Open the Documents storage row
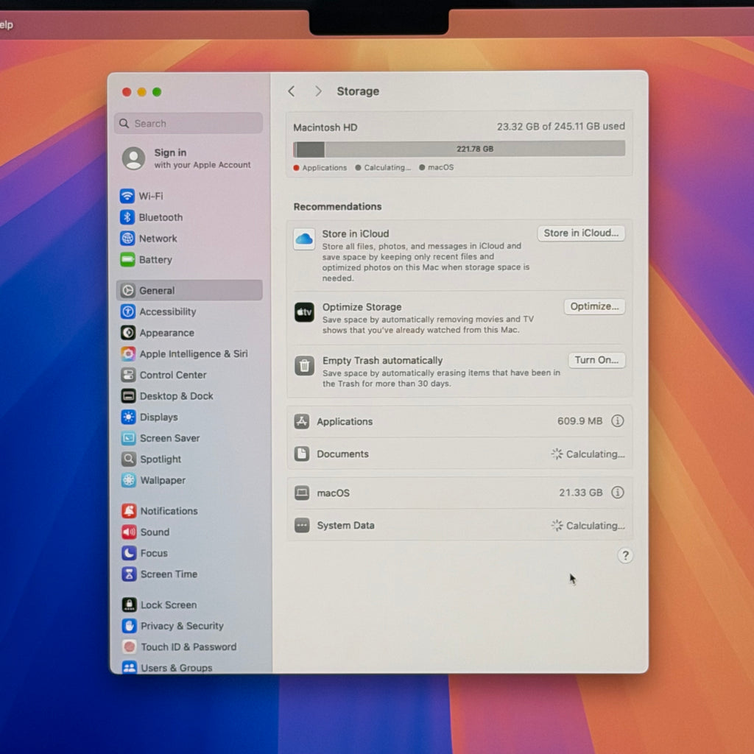Screen dimensions: 754x754 click(459, 454)
